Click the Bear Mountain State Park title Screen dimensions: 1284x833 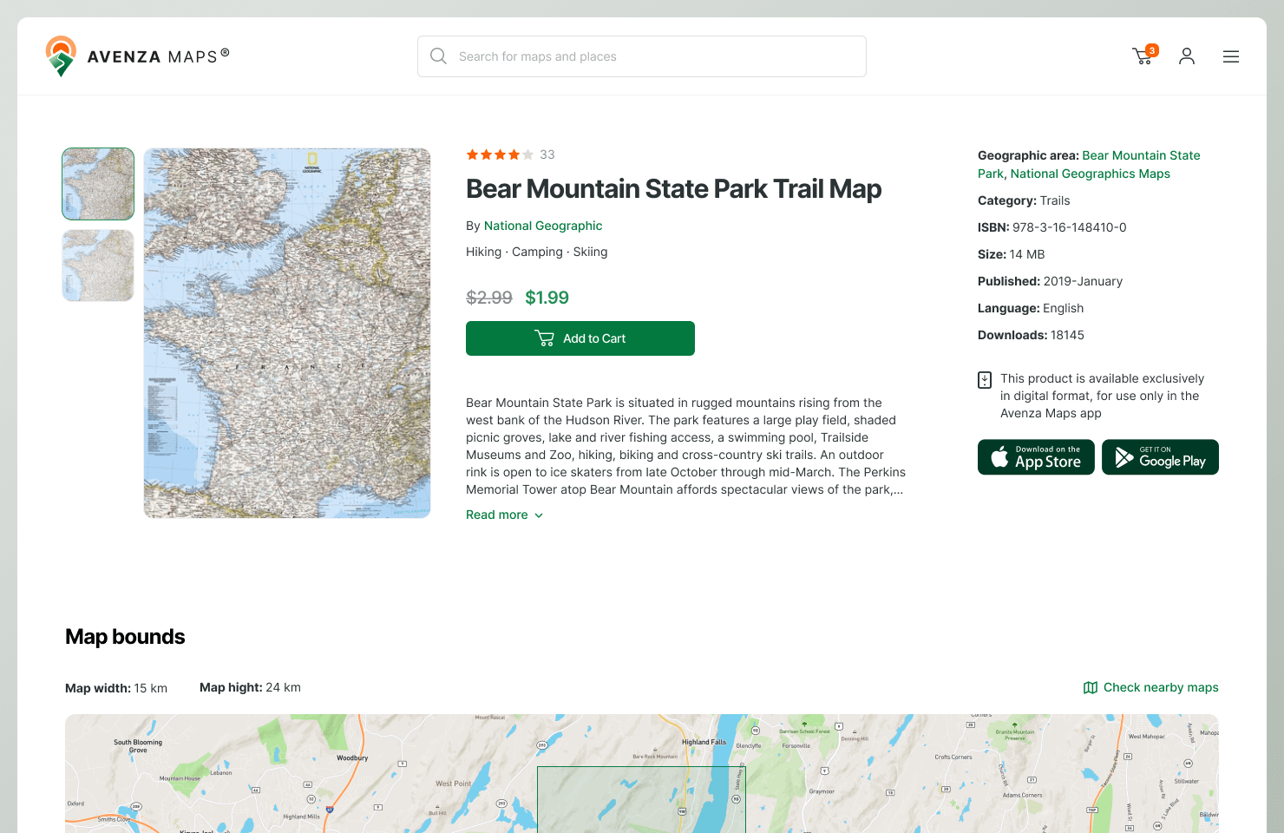click(673, 189)
